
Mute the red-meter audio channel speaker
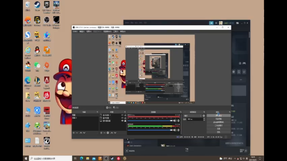pos(175,121)
